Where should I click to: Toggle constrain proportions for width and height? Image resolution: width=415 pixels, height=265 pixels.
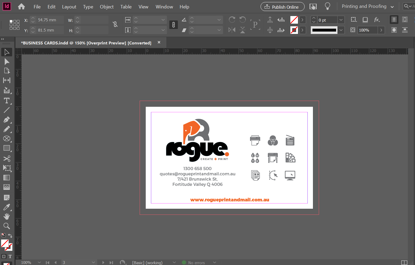tap(115, 24)
